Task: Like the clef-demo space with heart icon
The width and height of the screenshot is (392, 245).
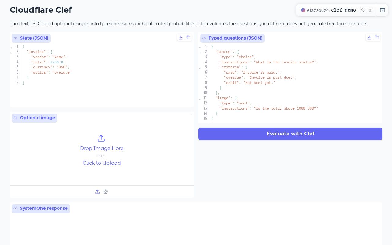Action: [x=363, y=10]
